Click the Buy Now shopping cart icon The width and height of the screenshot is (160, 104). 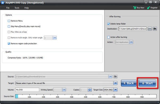point(135,8)
